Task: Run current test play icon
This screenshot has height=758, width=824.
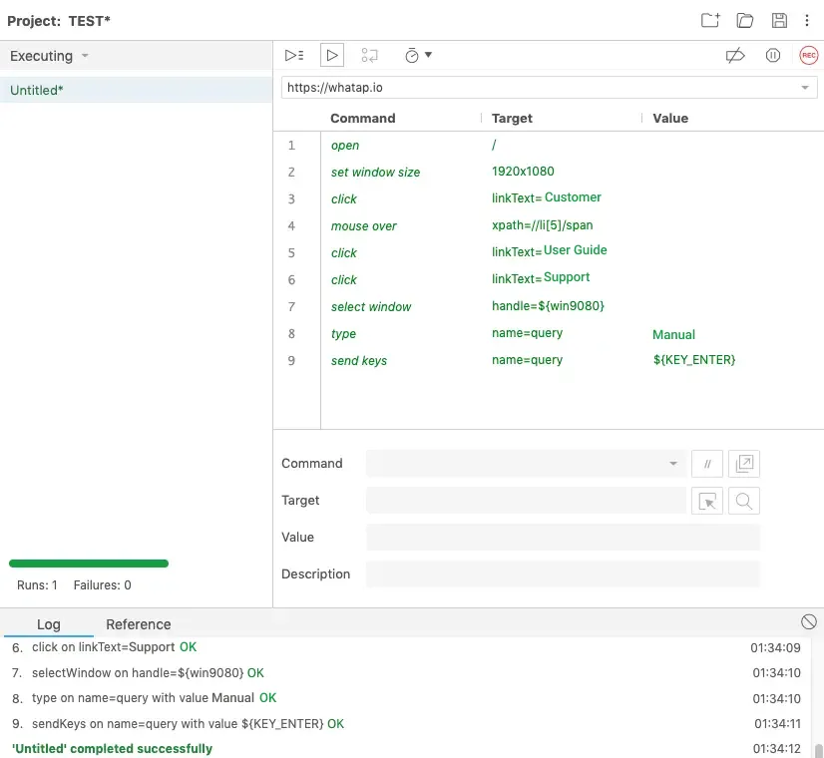Action: click(x=332, y=55)
